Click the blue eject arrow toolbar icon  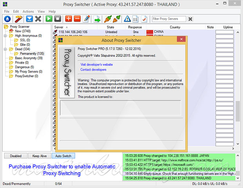tap(7, 19)
